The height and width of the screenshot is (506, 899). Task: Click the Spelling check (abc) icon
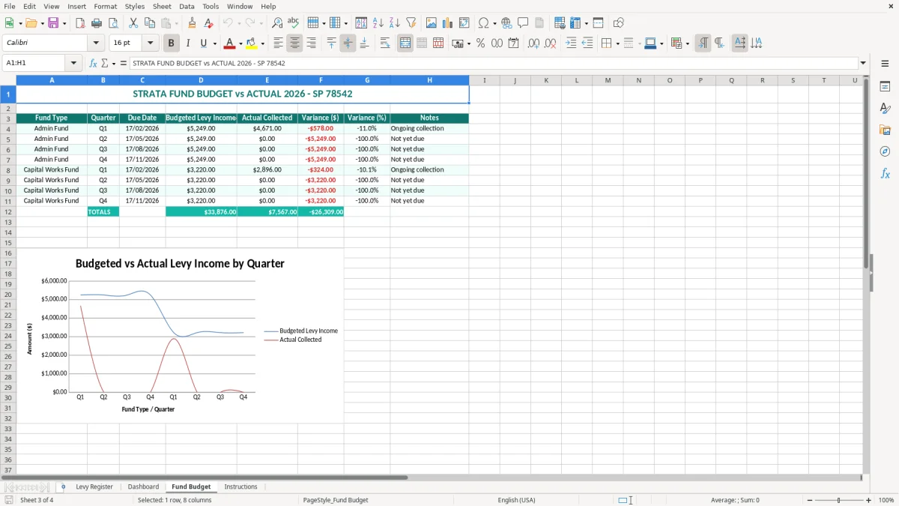click(x=293, y=23)
